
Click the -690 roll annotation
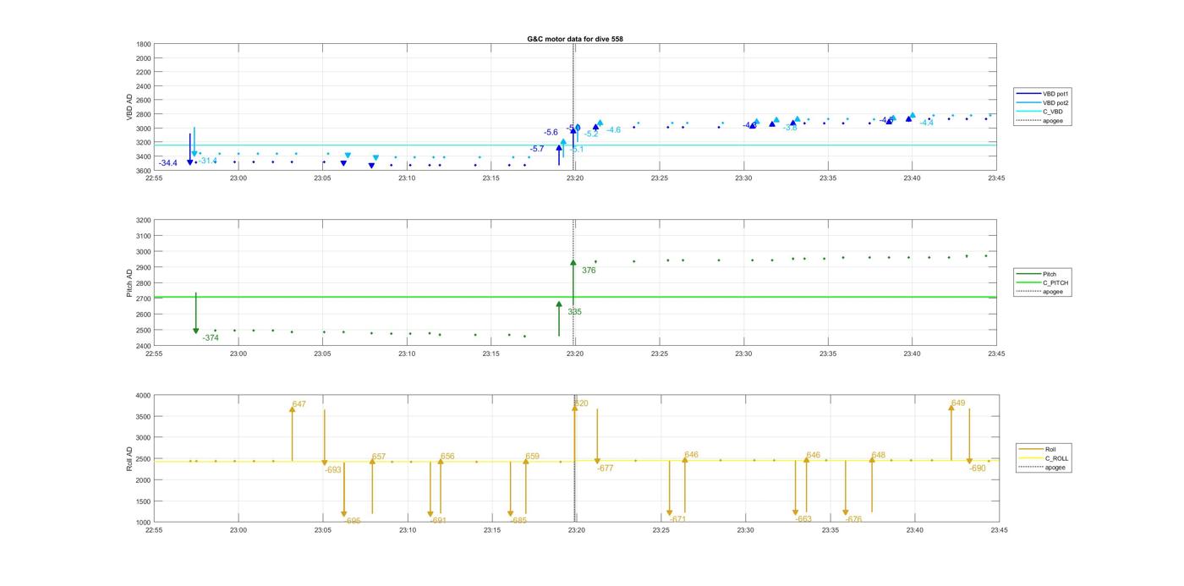[x=977, y=468]
